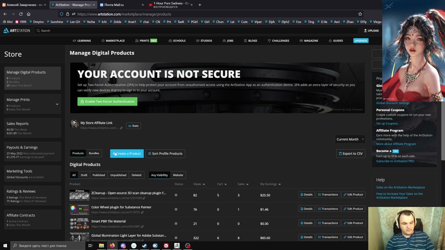Open Details for Color Wheel plugin

point(306,209)
